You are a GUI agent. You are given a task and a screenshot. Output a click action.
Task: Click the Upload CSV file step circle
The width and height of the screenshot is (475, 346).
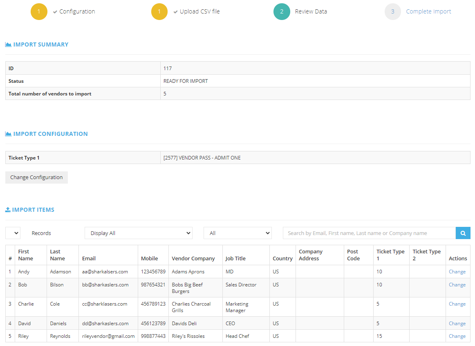click(159, 11)
